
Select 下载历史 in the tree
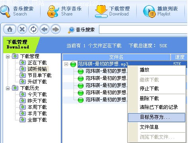[30, 88]
